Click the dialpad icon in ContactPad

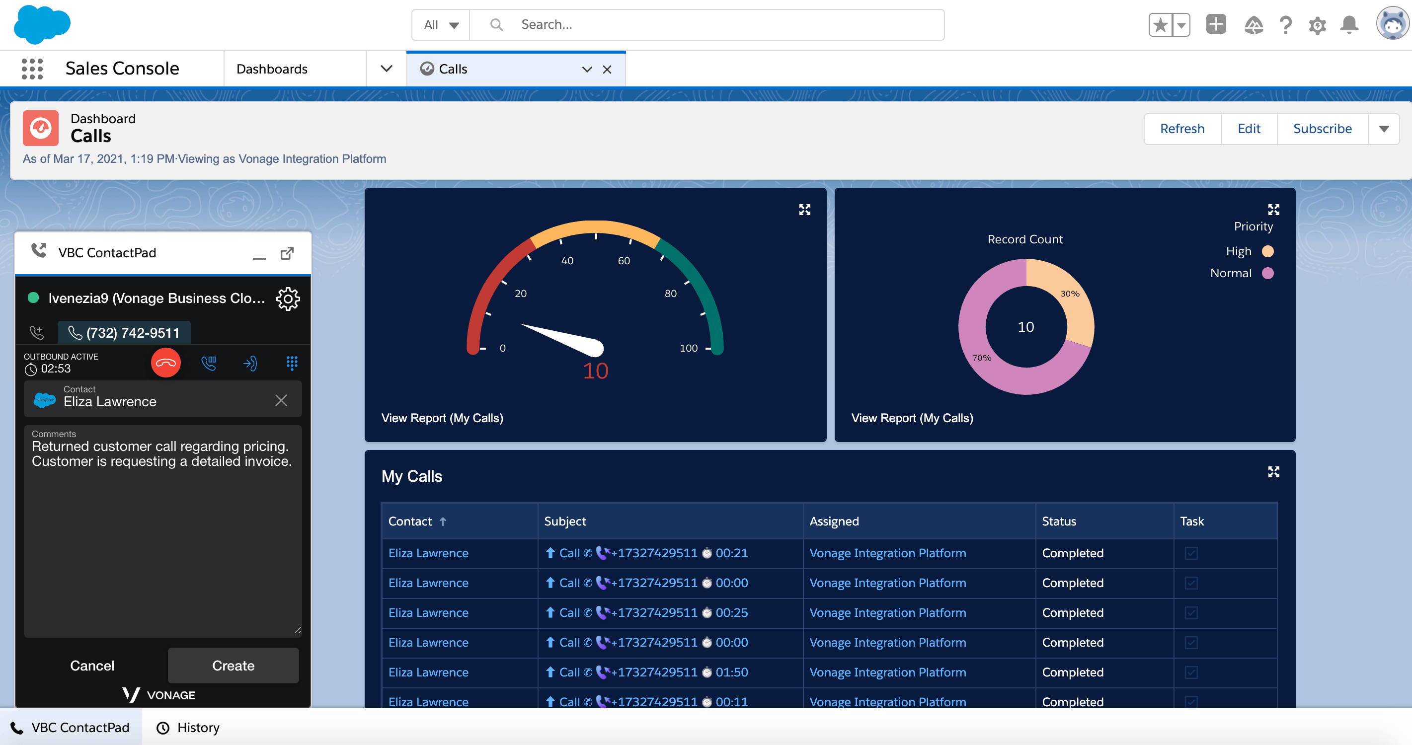(291, 363)
